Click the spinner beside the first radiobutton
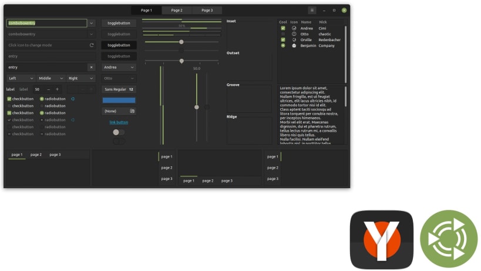Image resolution: width=481 pixels, height=271 pixels. click(73, 99)
